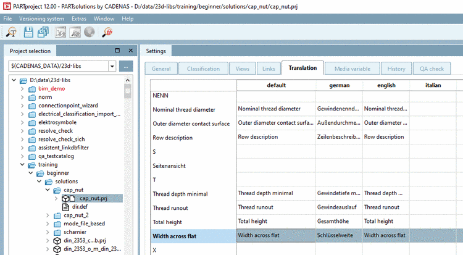Screen dimensions: 463x255
Task: Undock the Project selection panel
Action: click(x=117, y=51)
